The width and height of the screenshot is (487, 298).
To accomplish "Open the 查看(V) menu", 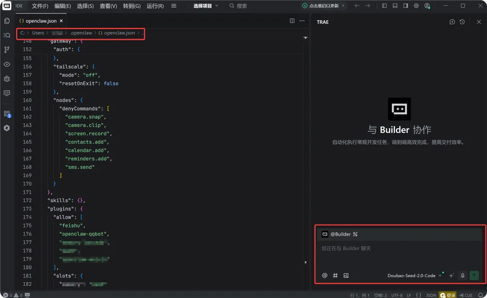I will pos(108,6).
